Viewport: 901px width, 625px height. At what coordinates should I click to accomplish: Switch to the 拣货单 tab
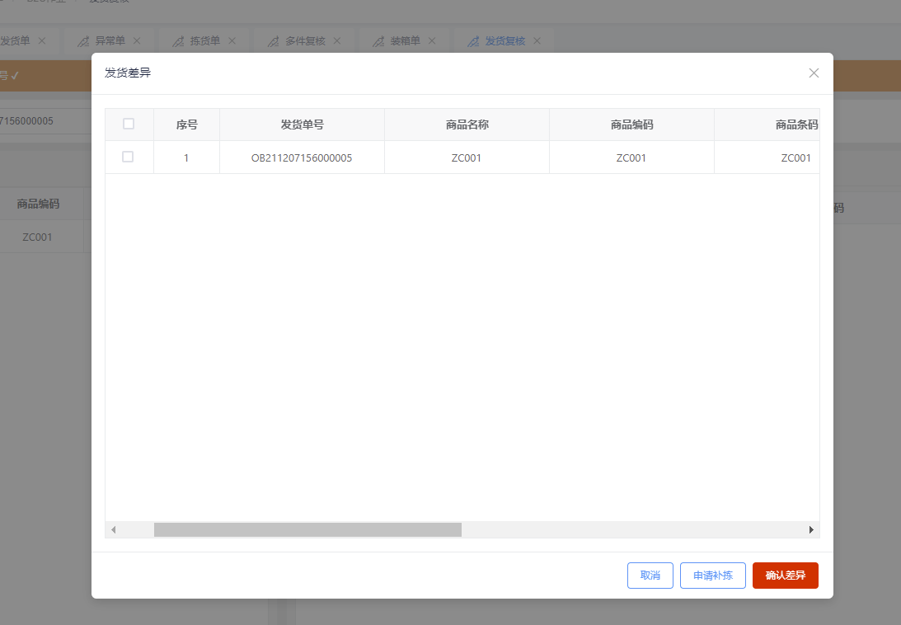(x=205, y=41)
